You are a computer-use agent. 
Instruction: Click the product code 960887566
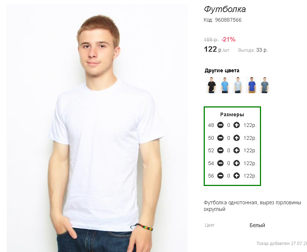pyautogui.click(x=228, y=20)
